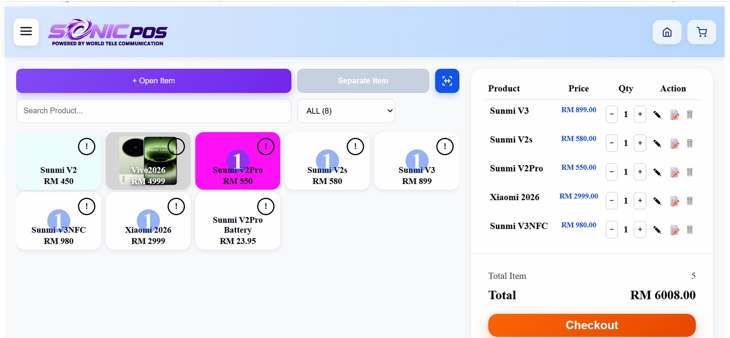Click the Separate Item button
Screen dimensions: 730x338
click(x=363, y=81)
